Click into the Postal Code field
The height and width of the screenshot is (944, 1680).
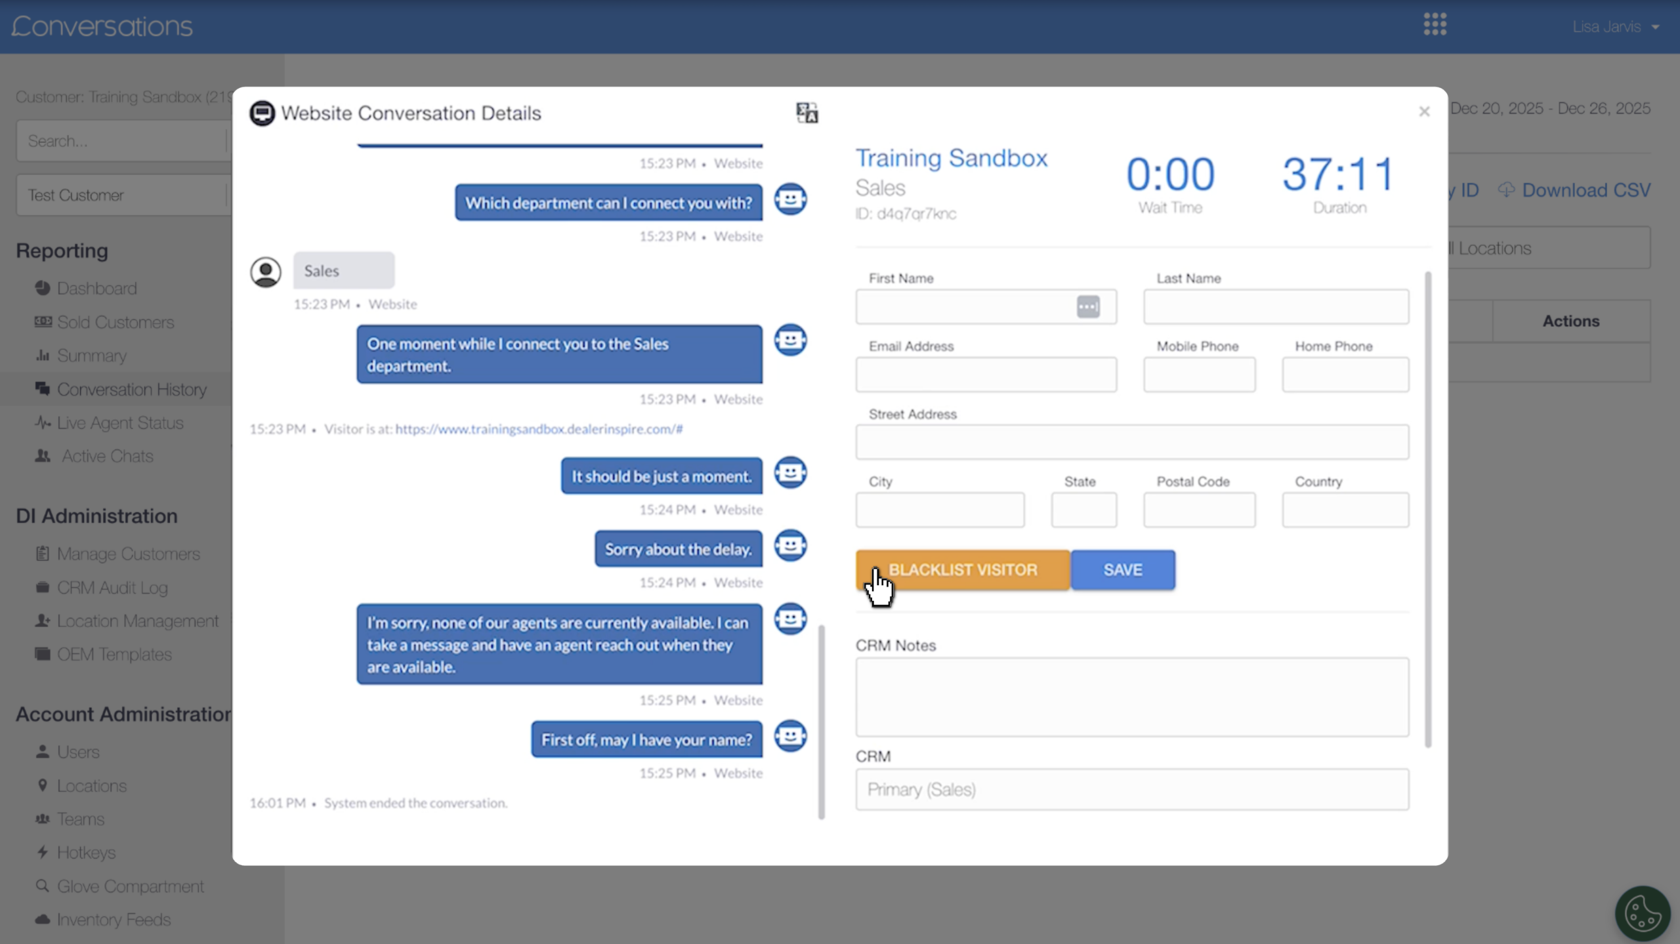(x=1199, y=510)
